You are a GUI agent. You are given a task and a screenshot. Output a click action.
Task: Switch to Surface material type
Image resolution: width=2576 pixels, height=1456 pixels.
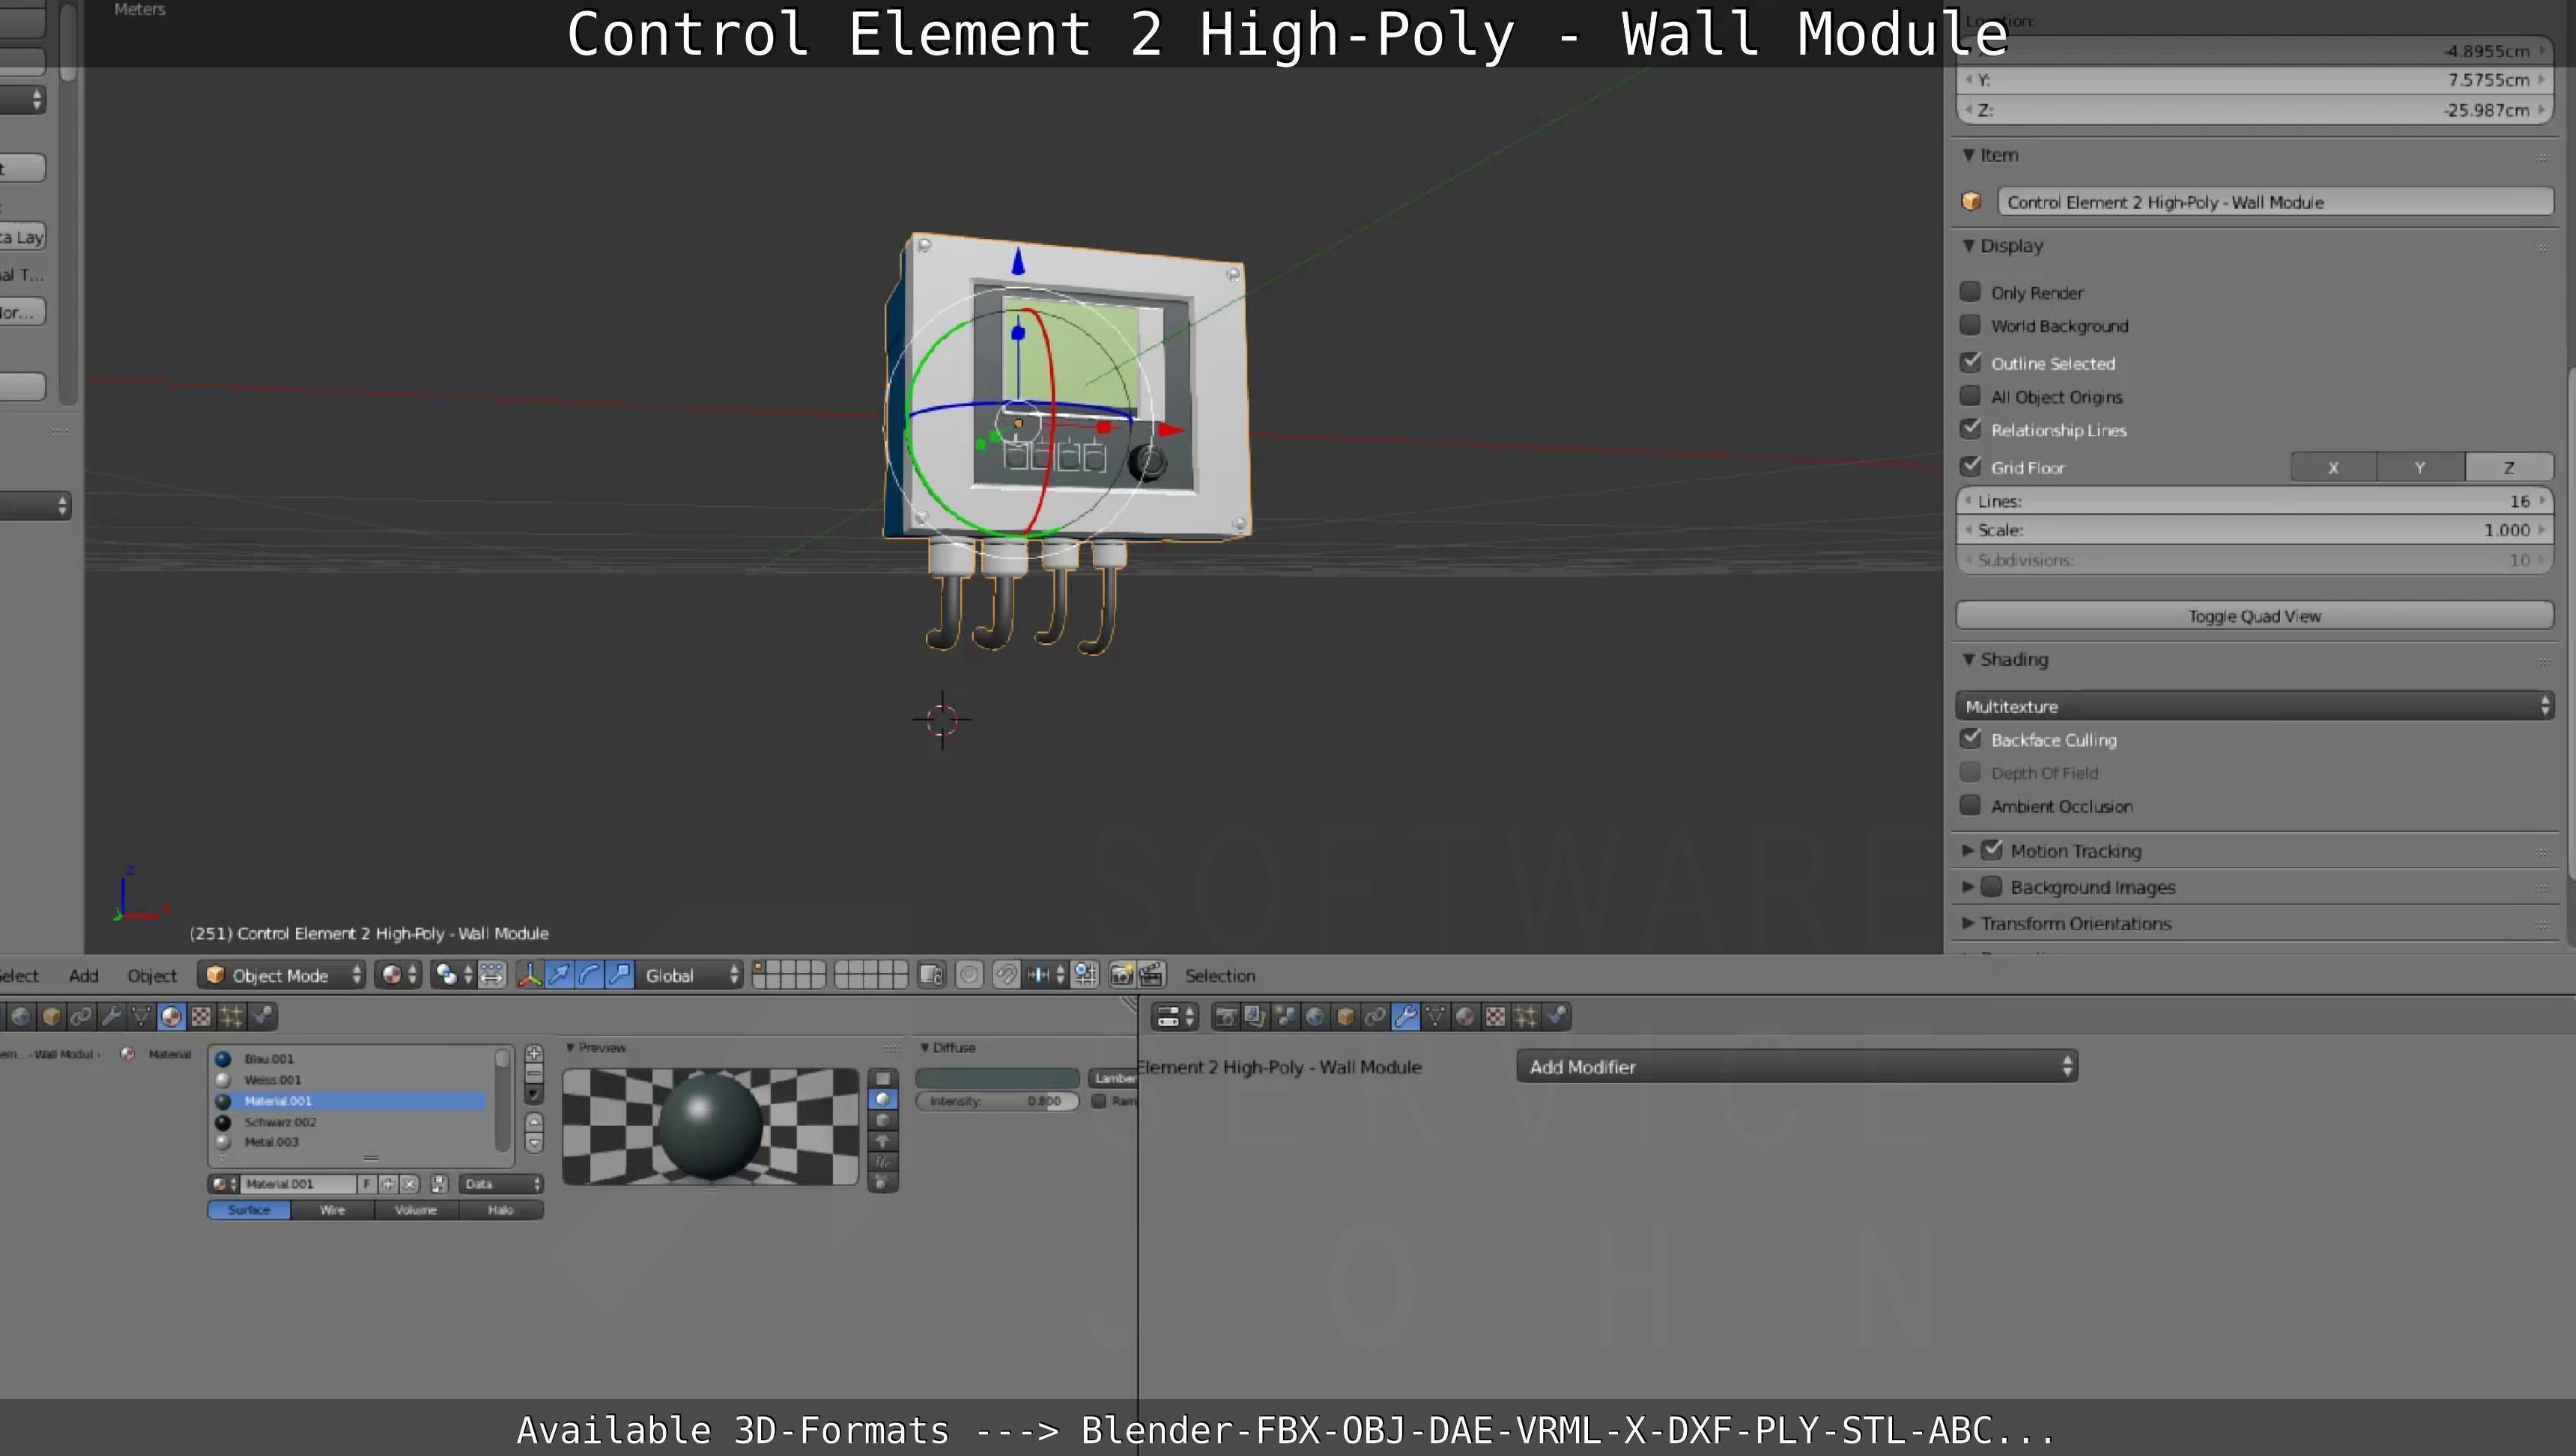(249, 1210)
